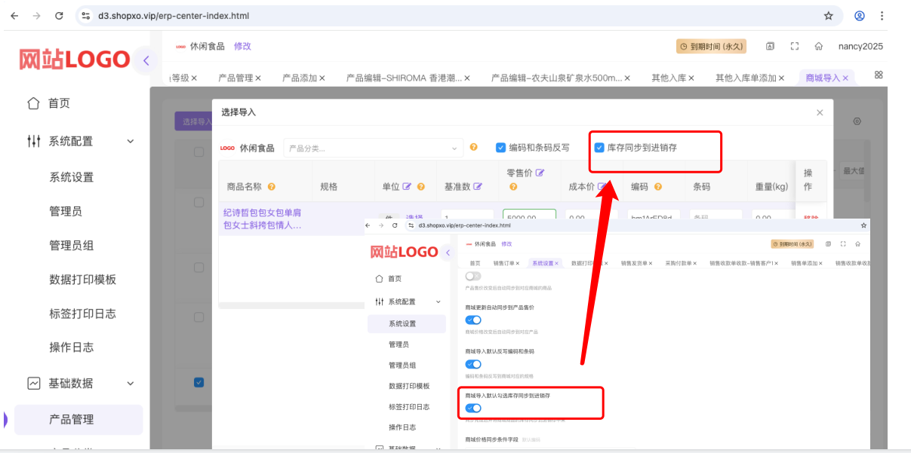
Task: Click the 修改 link beside 休闲食品
Action: [x=242, y=46]
